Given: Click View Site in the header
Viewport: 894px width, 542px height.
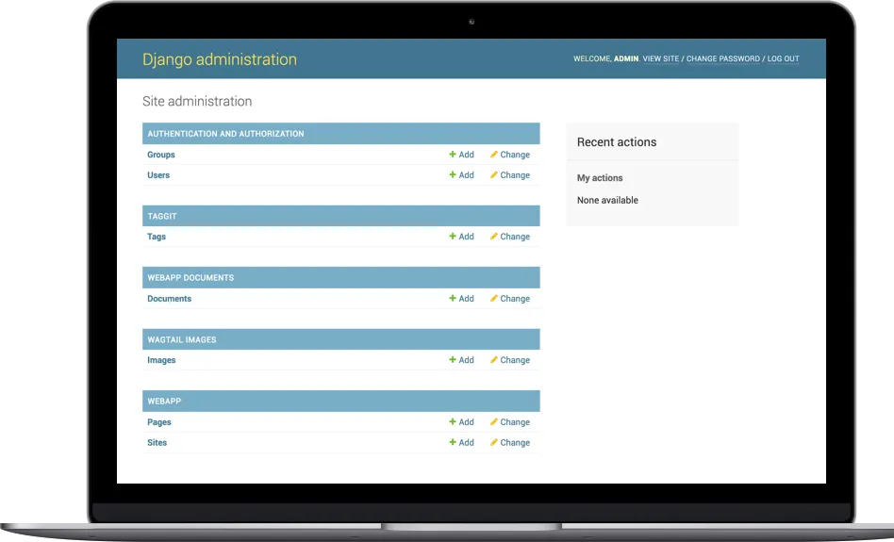Looking at the screenshot, I should (660, 59).
